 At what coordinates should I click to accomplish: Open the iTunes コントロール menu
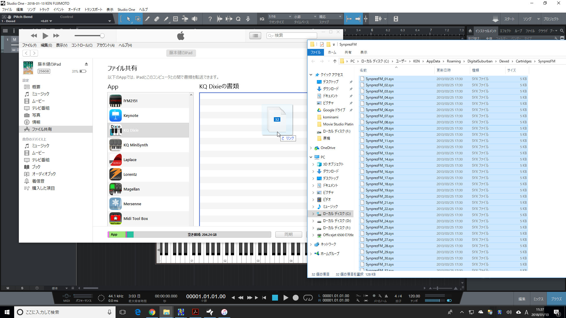tap(82, 45)
